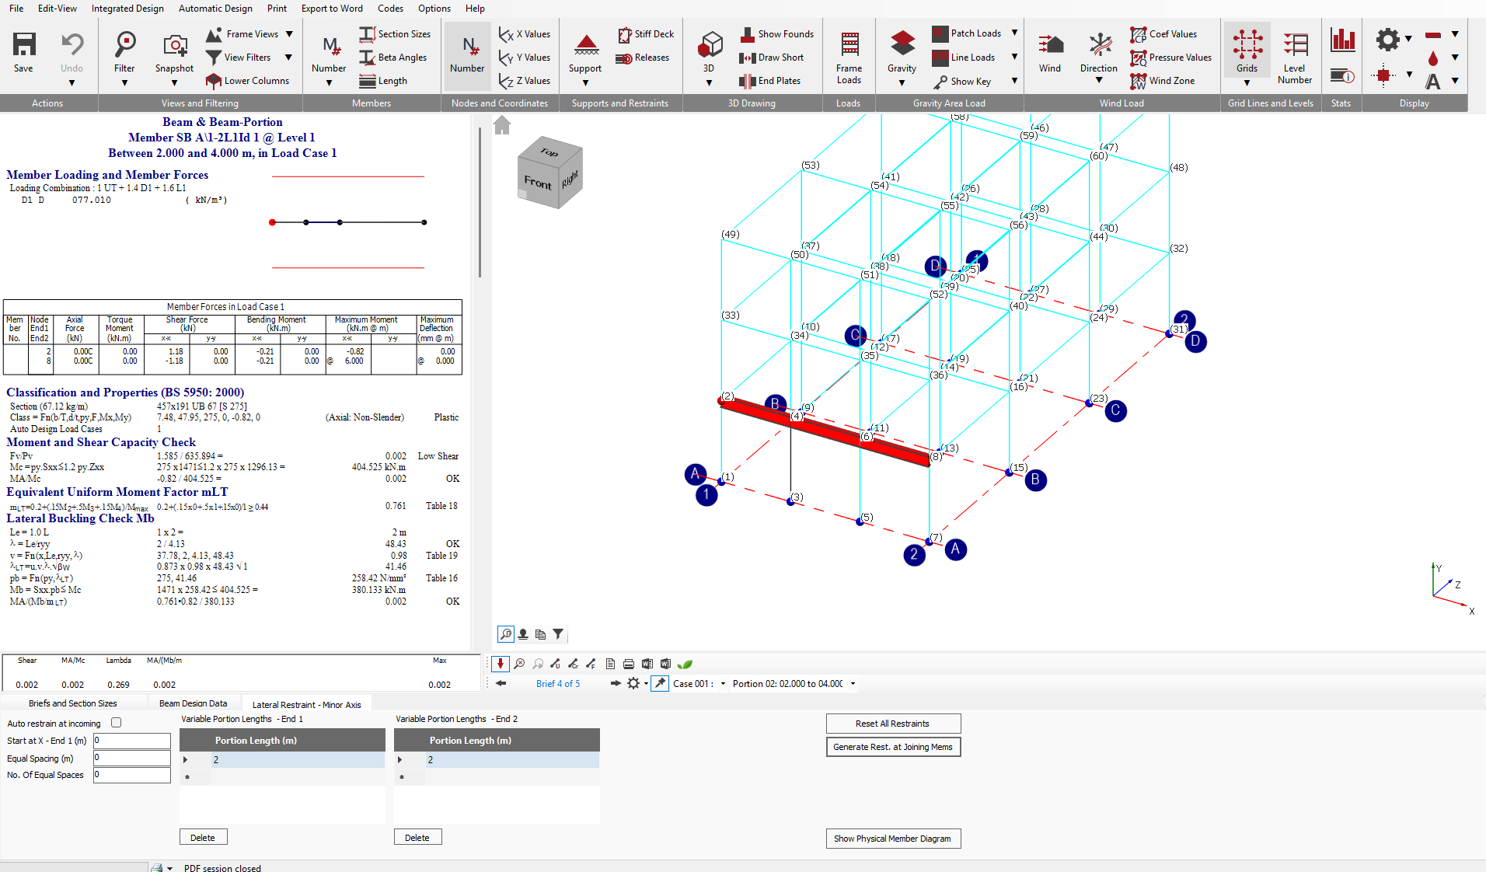Click the Reset All Restraints button
This screenshot has height=872, width=1486.
pos(892,724)
